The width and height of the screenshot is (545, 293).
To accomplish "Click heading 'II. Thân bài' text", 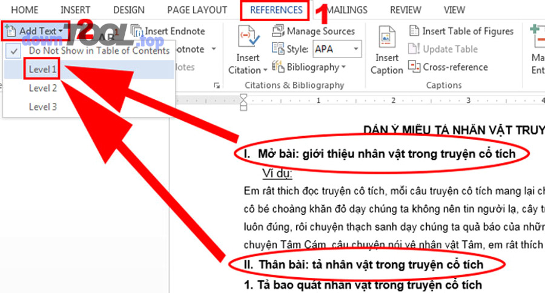I will (363, 265).
